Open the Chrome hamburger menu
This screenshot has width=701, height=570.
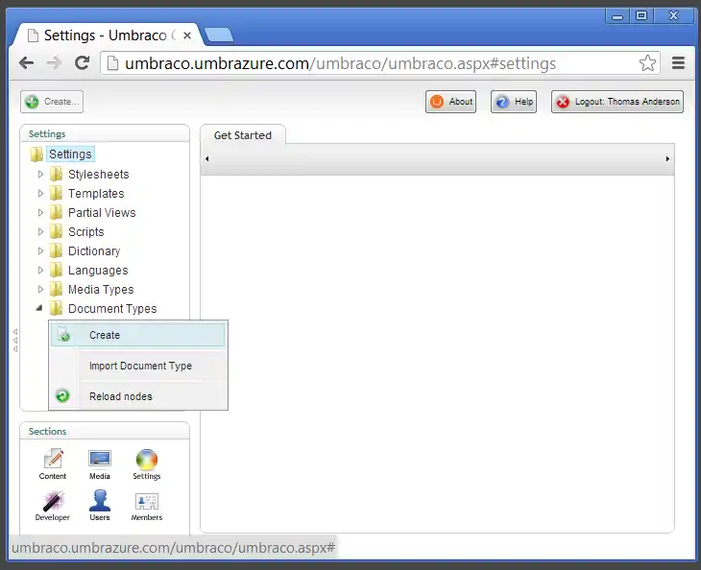pos(678,63)
